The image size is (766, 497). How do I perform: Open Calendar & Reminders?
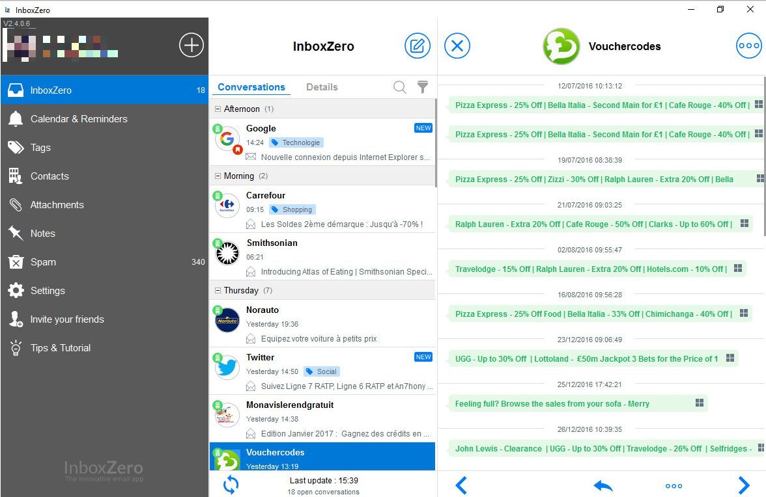tap(104, 119)
